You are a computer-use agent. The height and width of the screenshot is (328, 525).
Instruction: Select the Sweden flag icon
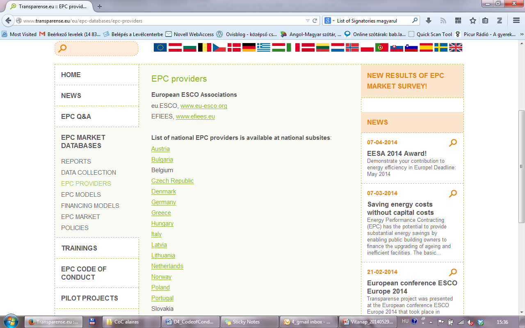[441, 48]
